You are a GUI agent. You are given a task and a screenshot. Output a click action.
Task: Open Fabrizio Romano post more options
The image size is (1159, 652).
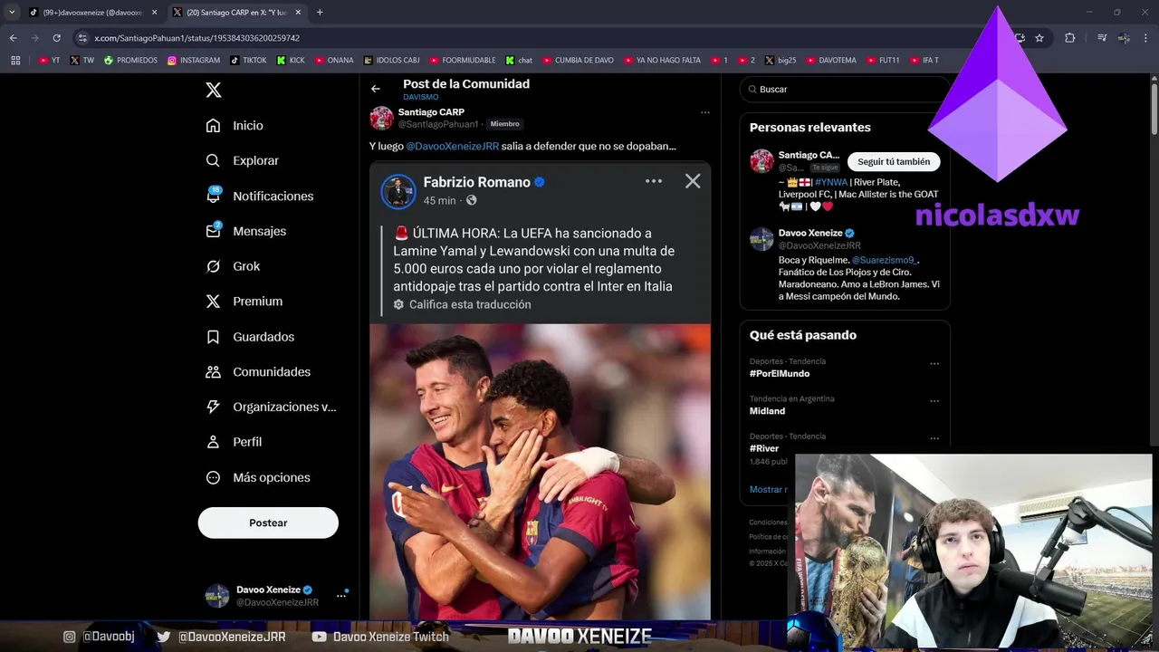point(654,181)
